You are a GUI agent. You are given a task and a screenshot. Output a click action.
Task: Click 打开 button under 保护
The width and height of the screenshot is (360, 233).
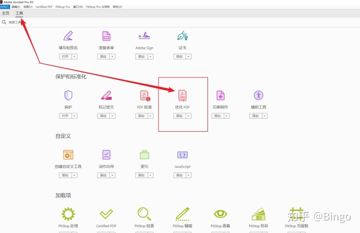[x=65, y=116]
